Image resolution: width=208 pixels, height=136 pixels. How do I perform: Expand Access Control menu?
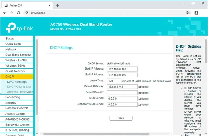[x=17, y=114]
